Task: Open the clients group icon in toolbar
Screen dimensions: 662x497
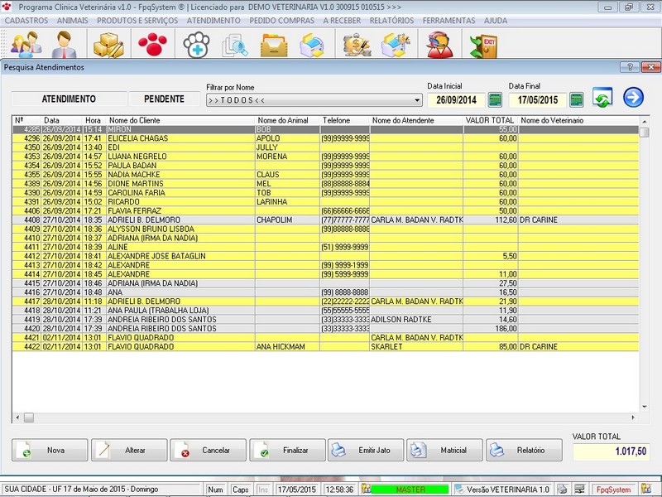Action: [26, 44]
